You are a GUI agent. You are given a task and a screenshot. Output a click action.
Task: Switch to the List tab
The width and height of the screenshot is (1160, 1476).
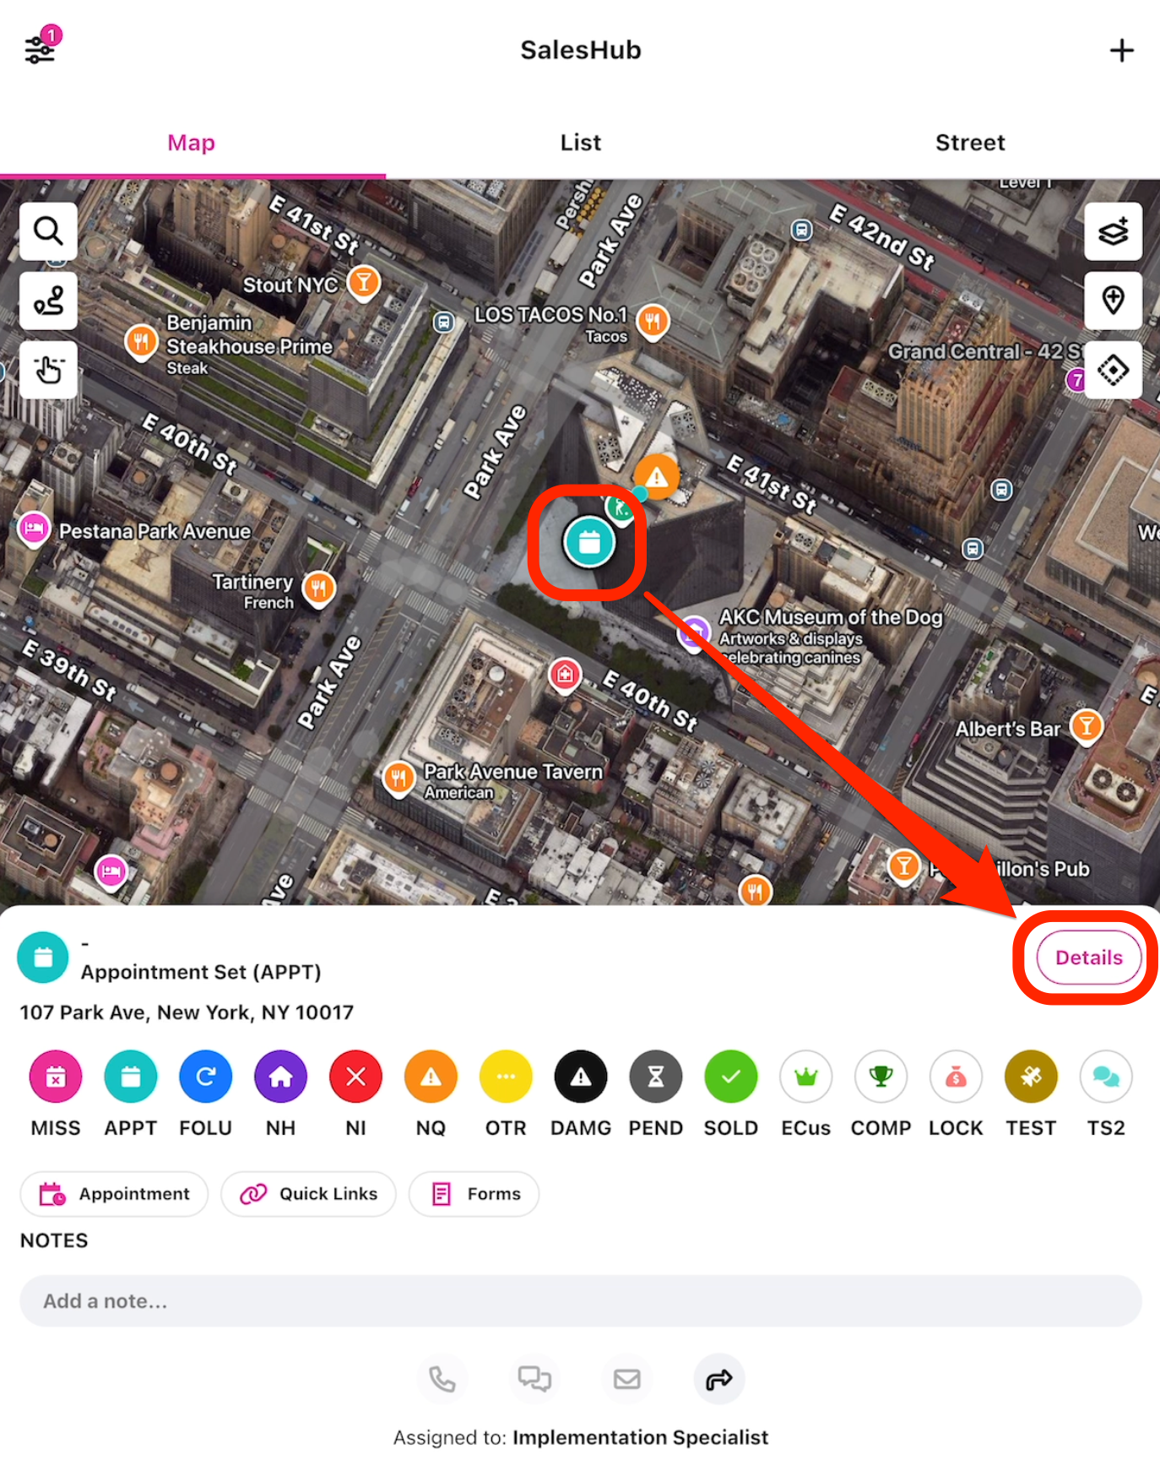pos(580,143)
